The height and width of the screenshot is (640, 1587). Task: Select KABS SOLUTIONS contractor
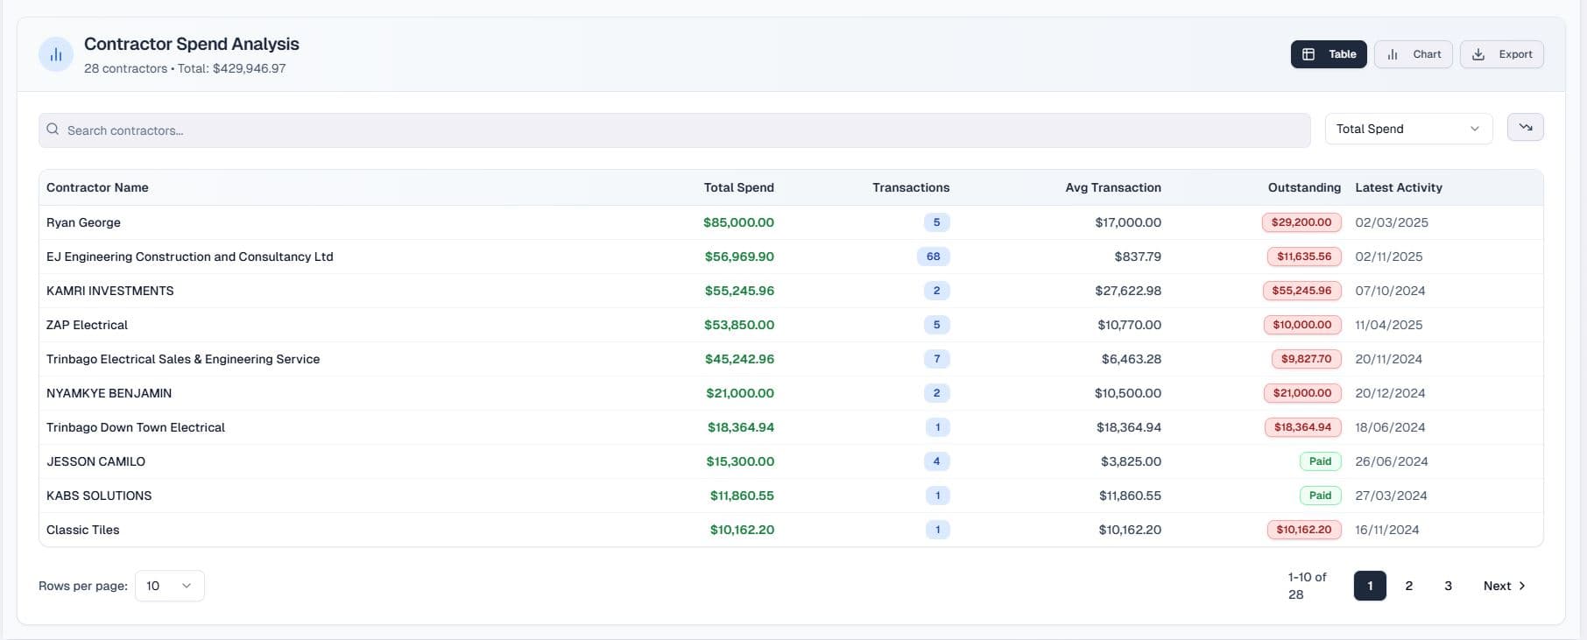(x=99, y=496)
